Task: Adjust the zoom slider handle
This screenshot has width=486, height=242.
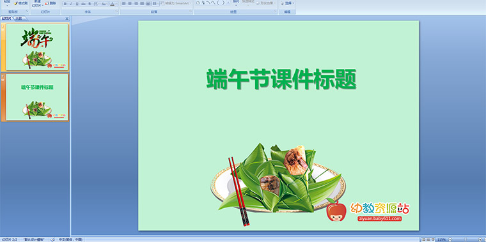Action: [466, 239]
